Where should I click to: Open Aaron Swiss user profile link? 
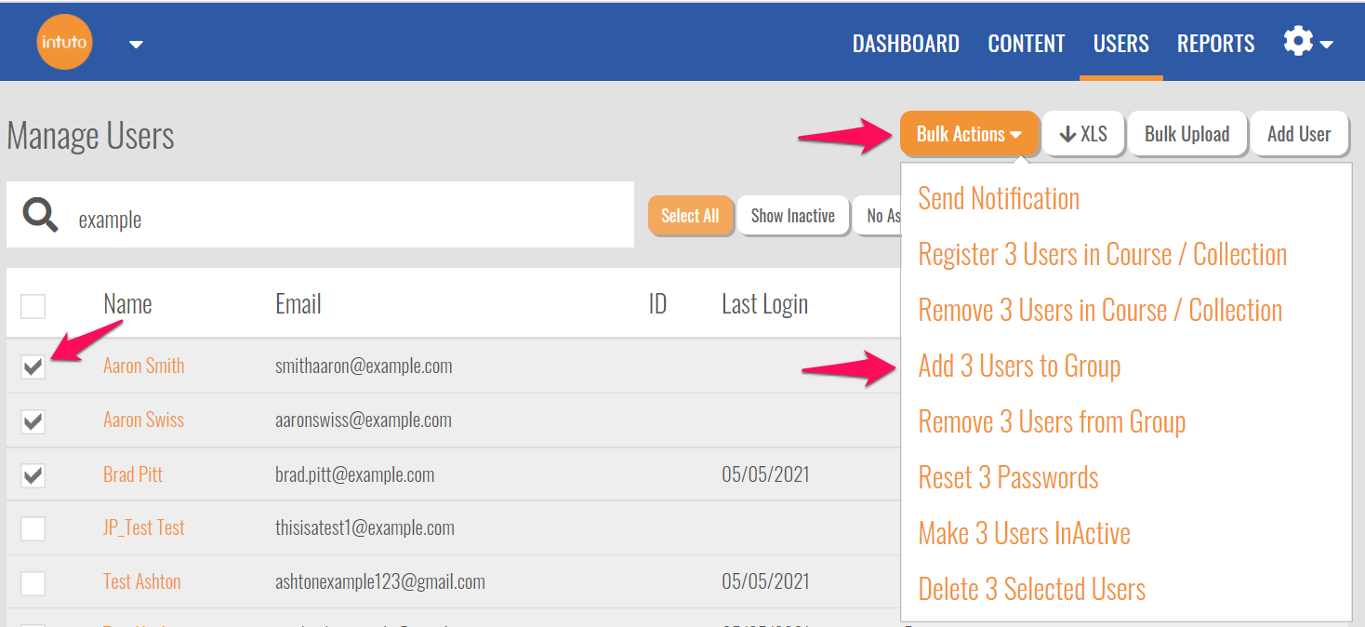coord(143,420)
